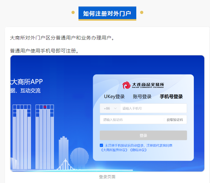Switch to the 账号登录 tab
Image resolution: width=210 pixels, height=183 pixels.
142,97
